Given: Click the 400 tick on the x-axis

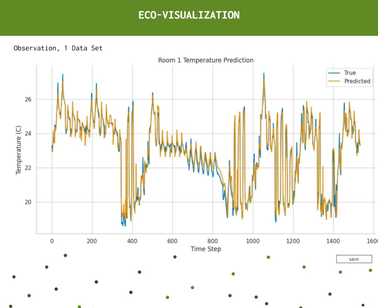Looking at the screenshot, I should tap(132, 241).
